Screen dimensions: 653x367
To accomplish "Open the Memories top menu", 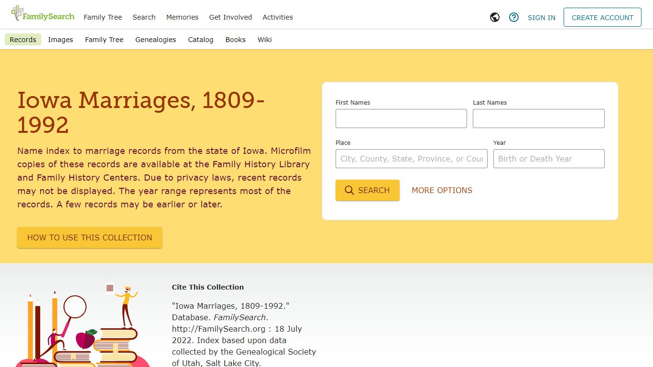I will [182, 17].
